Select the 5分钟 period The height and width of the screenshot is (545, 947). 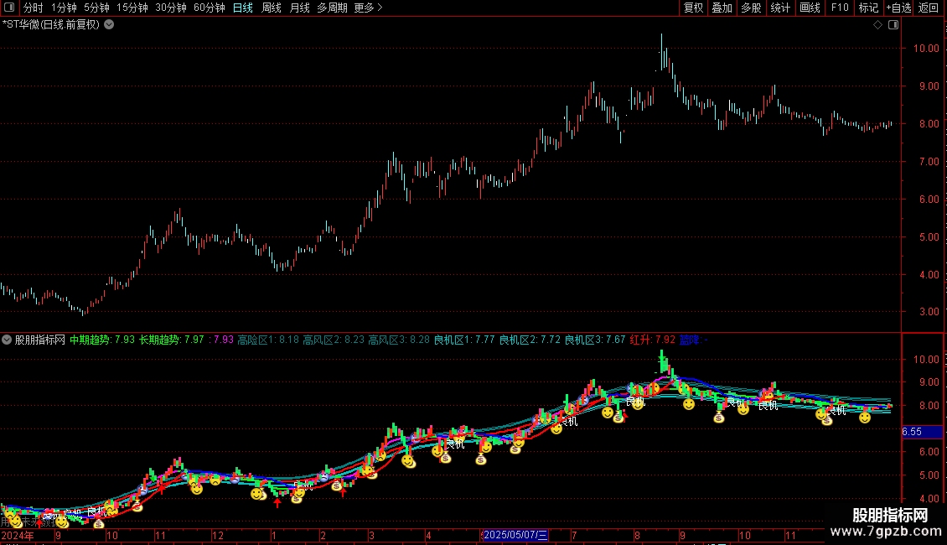click(x=96, y=8)
